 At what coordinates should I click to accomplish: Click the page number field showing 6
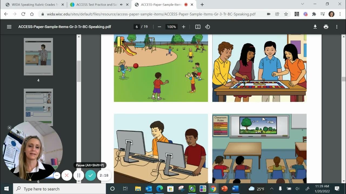137,27
